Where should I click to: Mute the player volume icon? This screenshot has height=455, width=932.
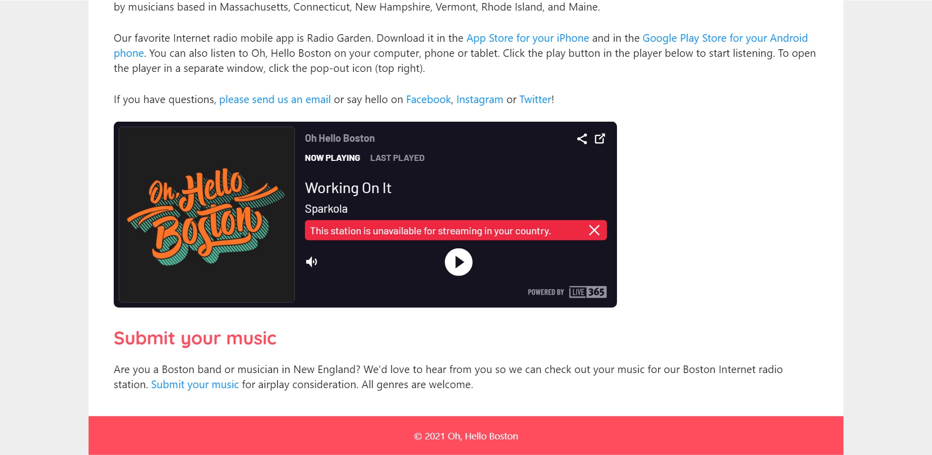click(312, 261)
